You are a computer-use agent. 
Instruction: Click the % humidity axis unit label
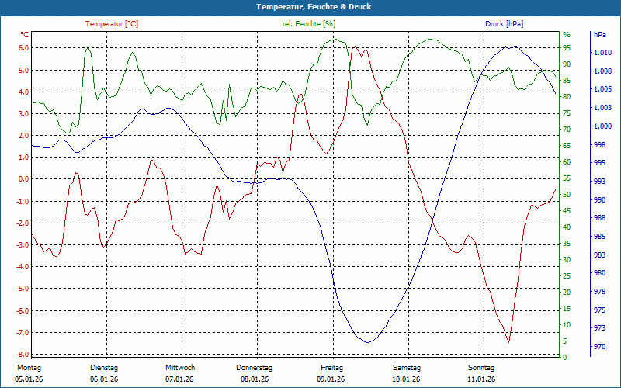tap(567, 35)
